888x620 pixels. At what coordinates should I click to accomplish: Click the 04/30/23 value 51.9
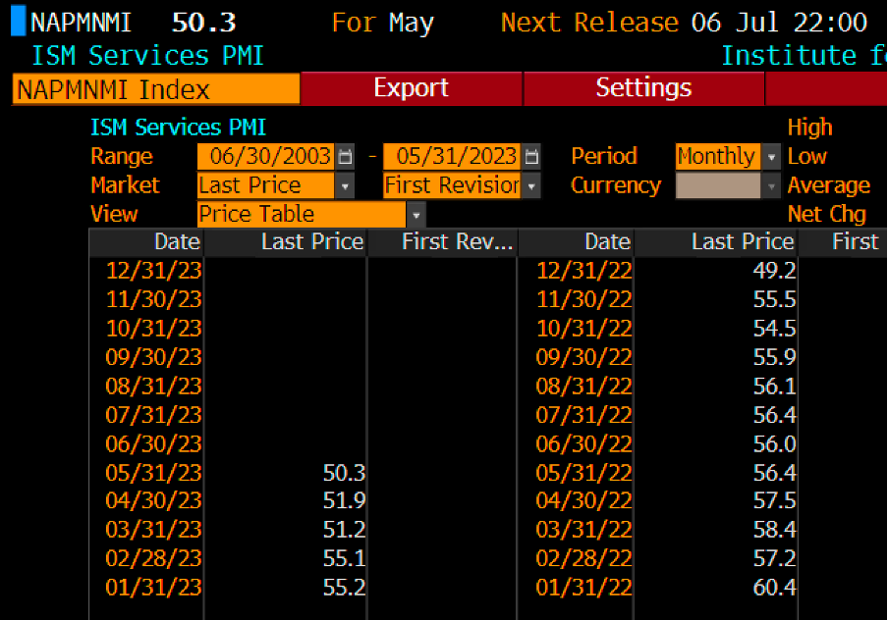click(345, 500)
